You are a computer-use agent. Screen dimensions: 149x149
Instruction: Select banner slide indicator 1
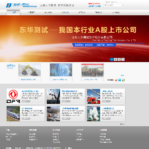tap(112, 59)
